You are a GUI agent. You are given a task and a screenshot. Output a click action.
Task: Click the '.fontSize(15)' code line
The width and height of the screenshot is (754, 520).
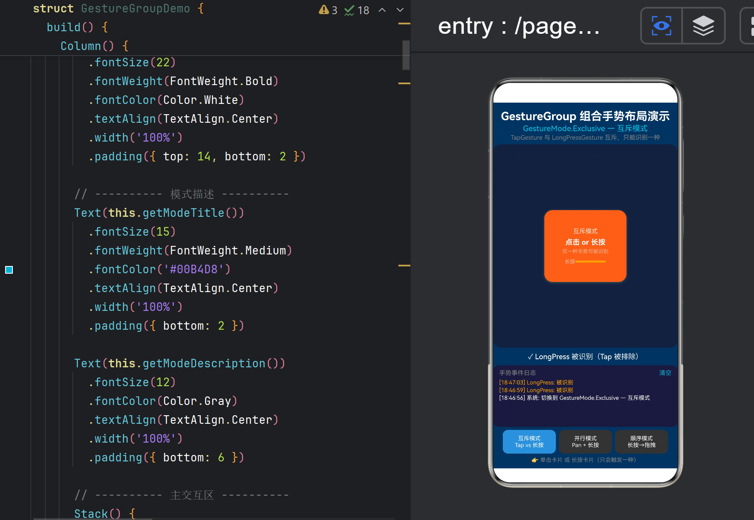pos(132,232)
